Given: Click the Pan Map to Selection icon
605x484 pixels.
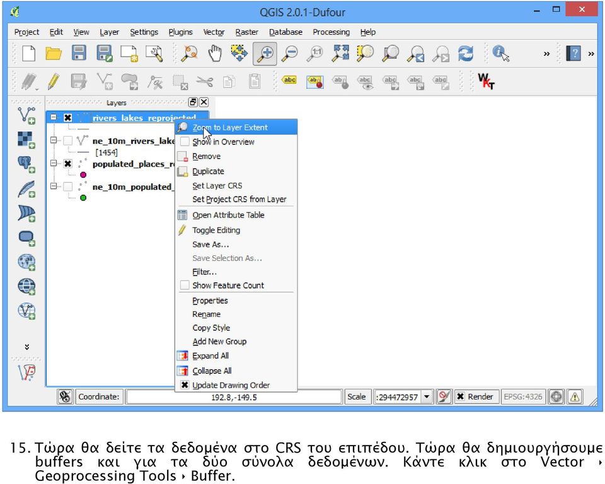Looking at the screenshot, I should click(x=239, y=54).
